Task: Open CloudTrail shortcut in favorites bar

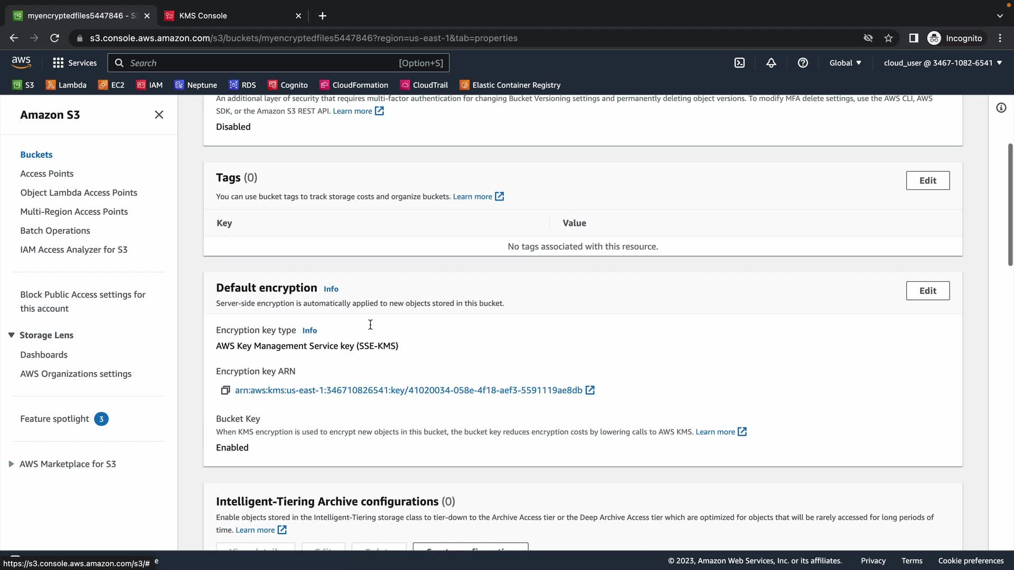Action: [x=424, y=85]
